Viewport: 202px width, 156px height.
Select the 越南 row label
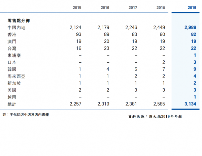point(12,97)
